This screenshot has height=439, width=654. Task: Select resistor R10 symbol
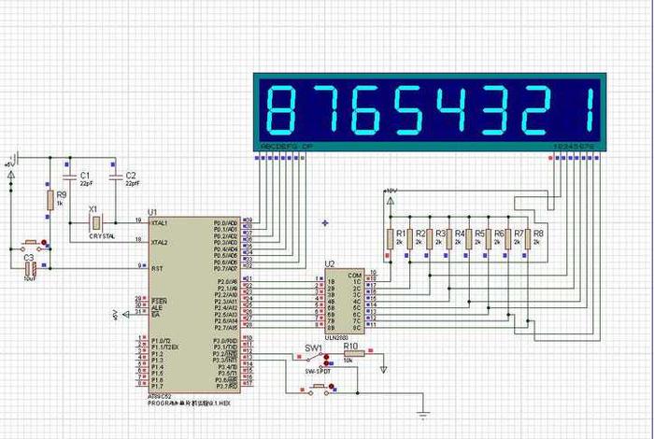point(354,353)
